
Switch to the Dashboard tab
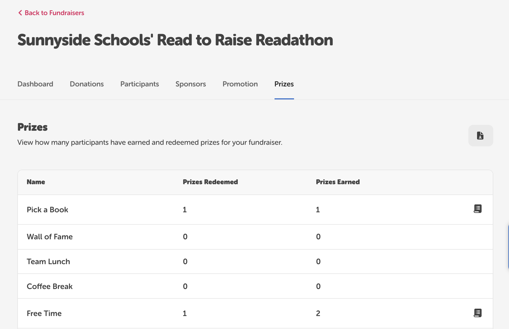35,84
